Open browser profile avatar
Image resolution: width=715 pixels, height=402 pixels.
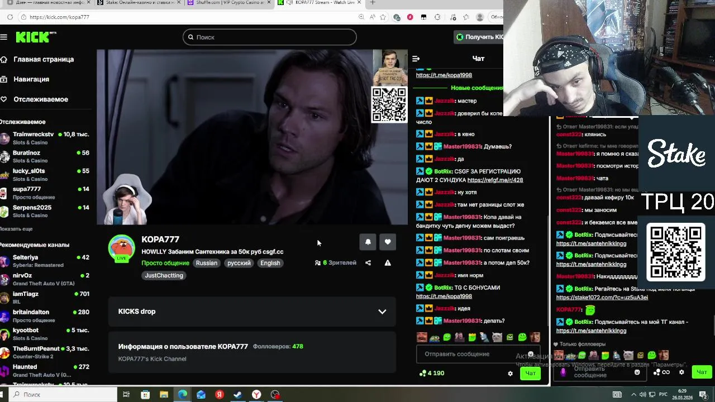479,17
